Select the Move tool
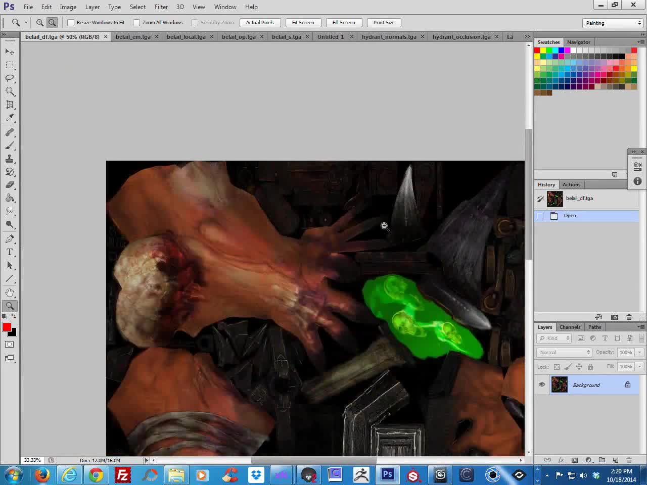This screenshot has height=485, width=647. point(10,52)
